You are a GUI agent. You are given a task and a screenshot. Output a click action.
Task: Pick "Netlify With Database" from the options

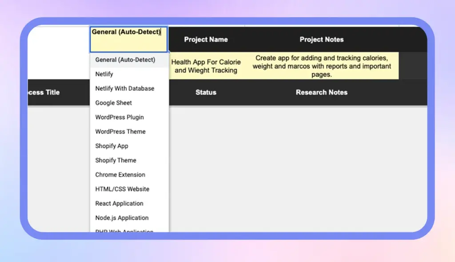[x=125, y=89]
